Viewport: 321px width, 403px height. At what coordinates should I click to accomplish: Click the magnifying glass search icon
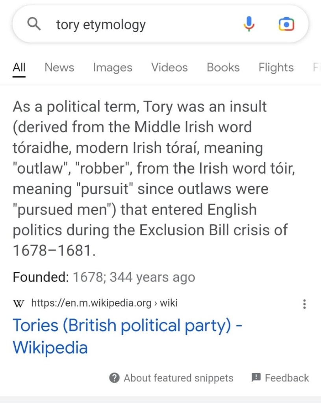pos(35,25)
